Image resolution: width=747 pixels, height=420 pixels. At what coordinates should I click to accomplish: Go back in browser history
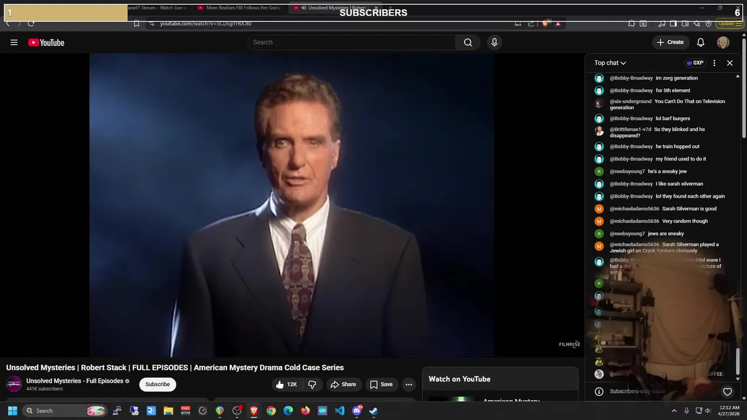8,23
